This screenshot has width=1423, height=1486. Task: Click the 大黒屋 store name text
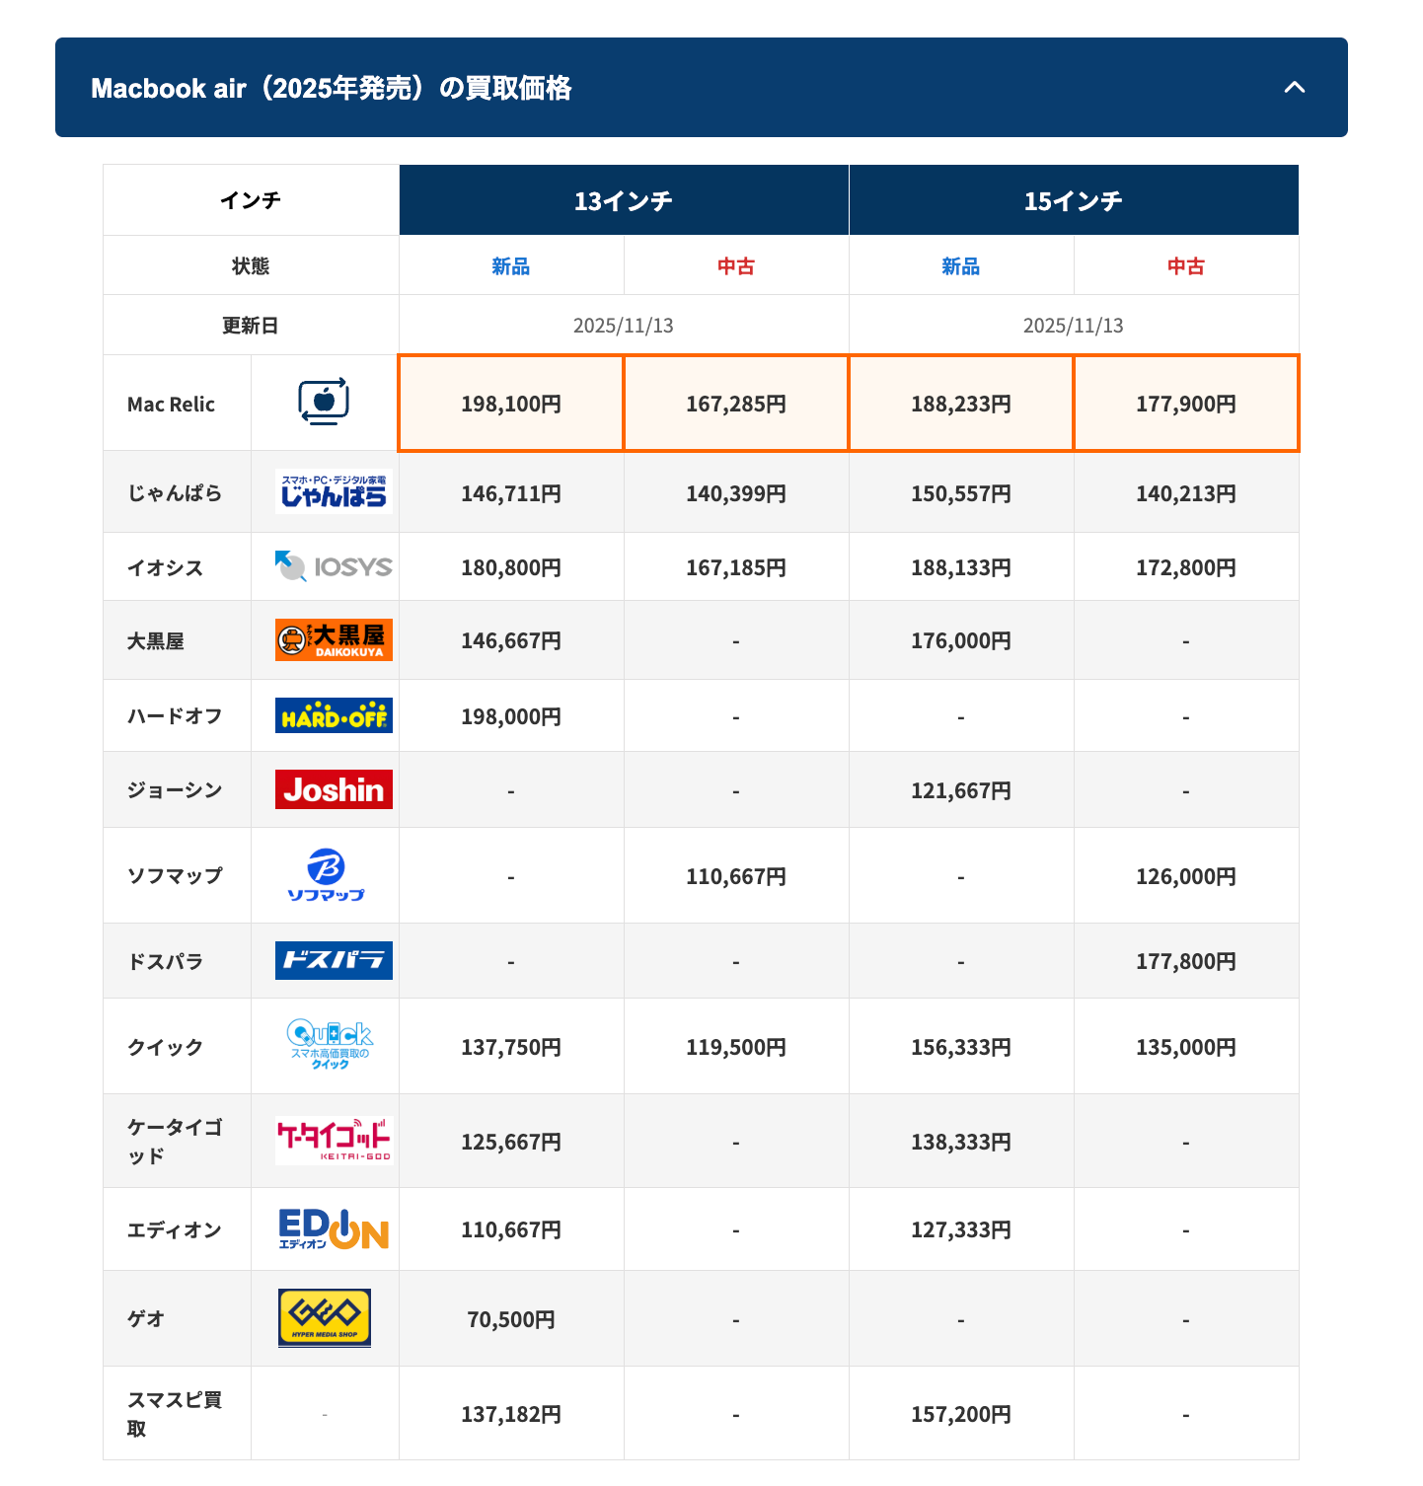(156, 640)
